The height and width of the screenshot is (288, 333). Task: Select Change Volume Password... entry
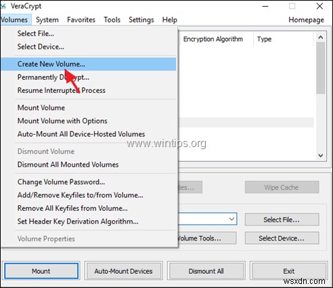[89, 182]
